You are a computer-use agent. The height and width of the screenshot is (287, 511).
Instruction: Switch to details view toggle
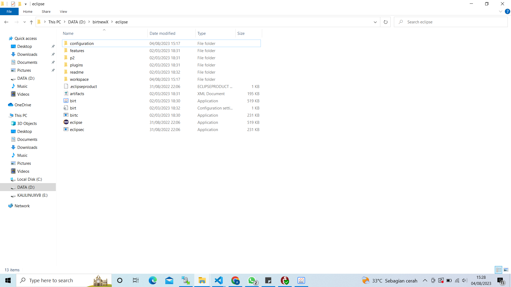498,270
